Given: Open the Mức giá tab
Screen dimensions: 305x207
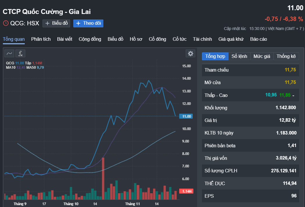Looking at the screenshot, I should point(262,56).
